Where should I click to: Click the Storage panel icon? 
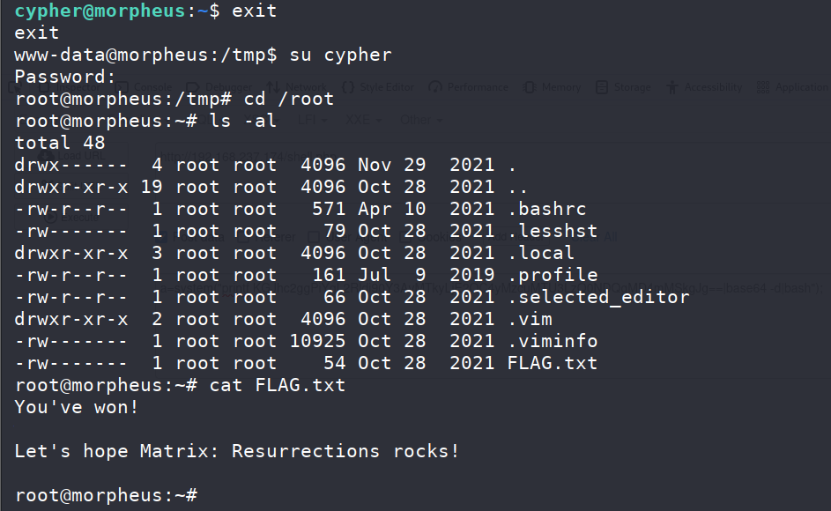point(602,87)
